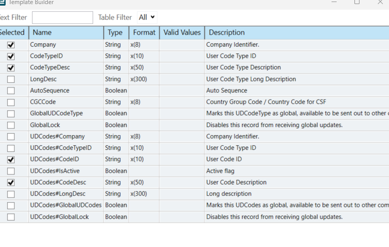Viewport: 389px width, 247px height.
Task: Check the UDCodes#IsActive checkbox
Action: (11, 171)
